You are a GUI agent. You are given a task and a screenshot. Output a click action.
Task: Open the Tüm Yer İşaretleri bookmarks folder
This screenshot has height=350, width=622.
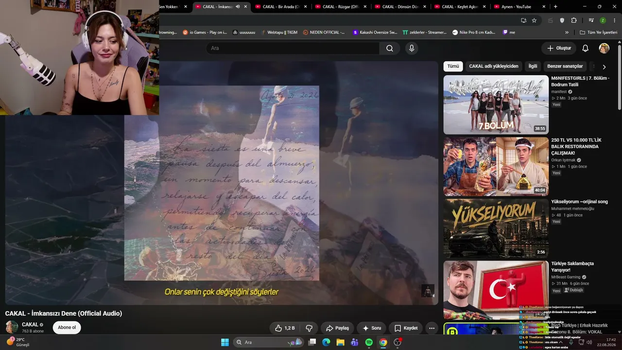[598, 33]
